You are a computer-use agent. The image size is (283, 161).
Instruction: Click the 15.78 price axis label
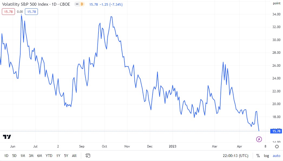[x=276, y=131]
